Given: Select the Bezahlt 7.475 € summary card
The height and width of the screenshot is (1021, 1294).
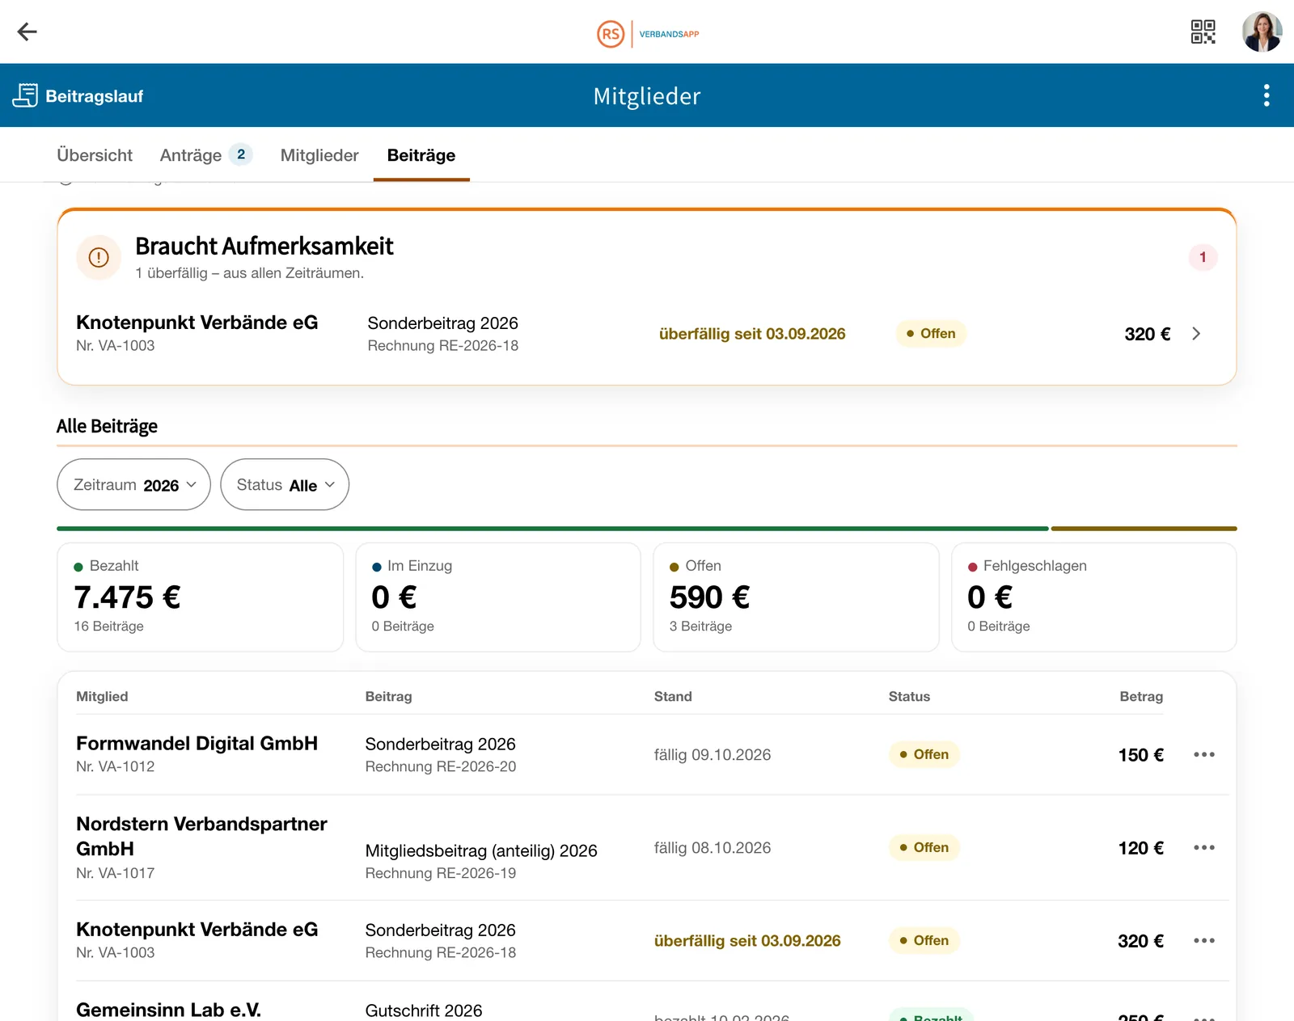Looking at the screenshot, I should pos(201,597).
